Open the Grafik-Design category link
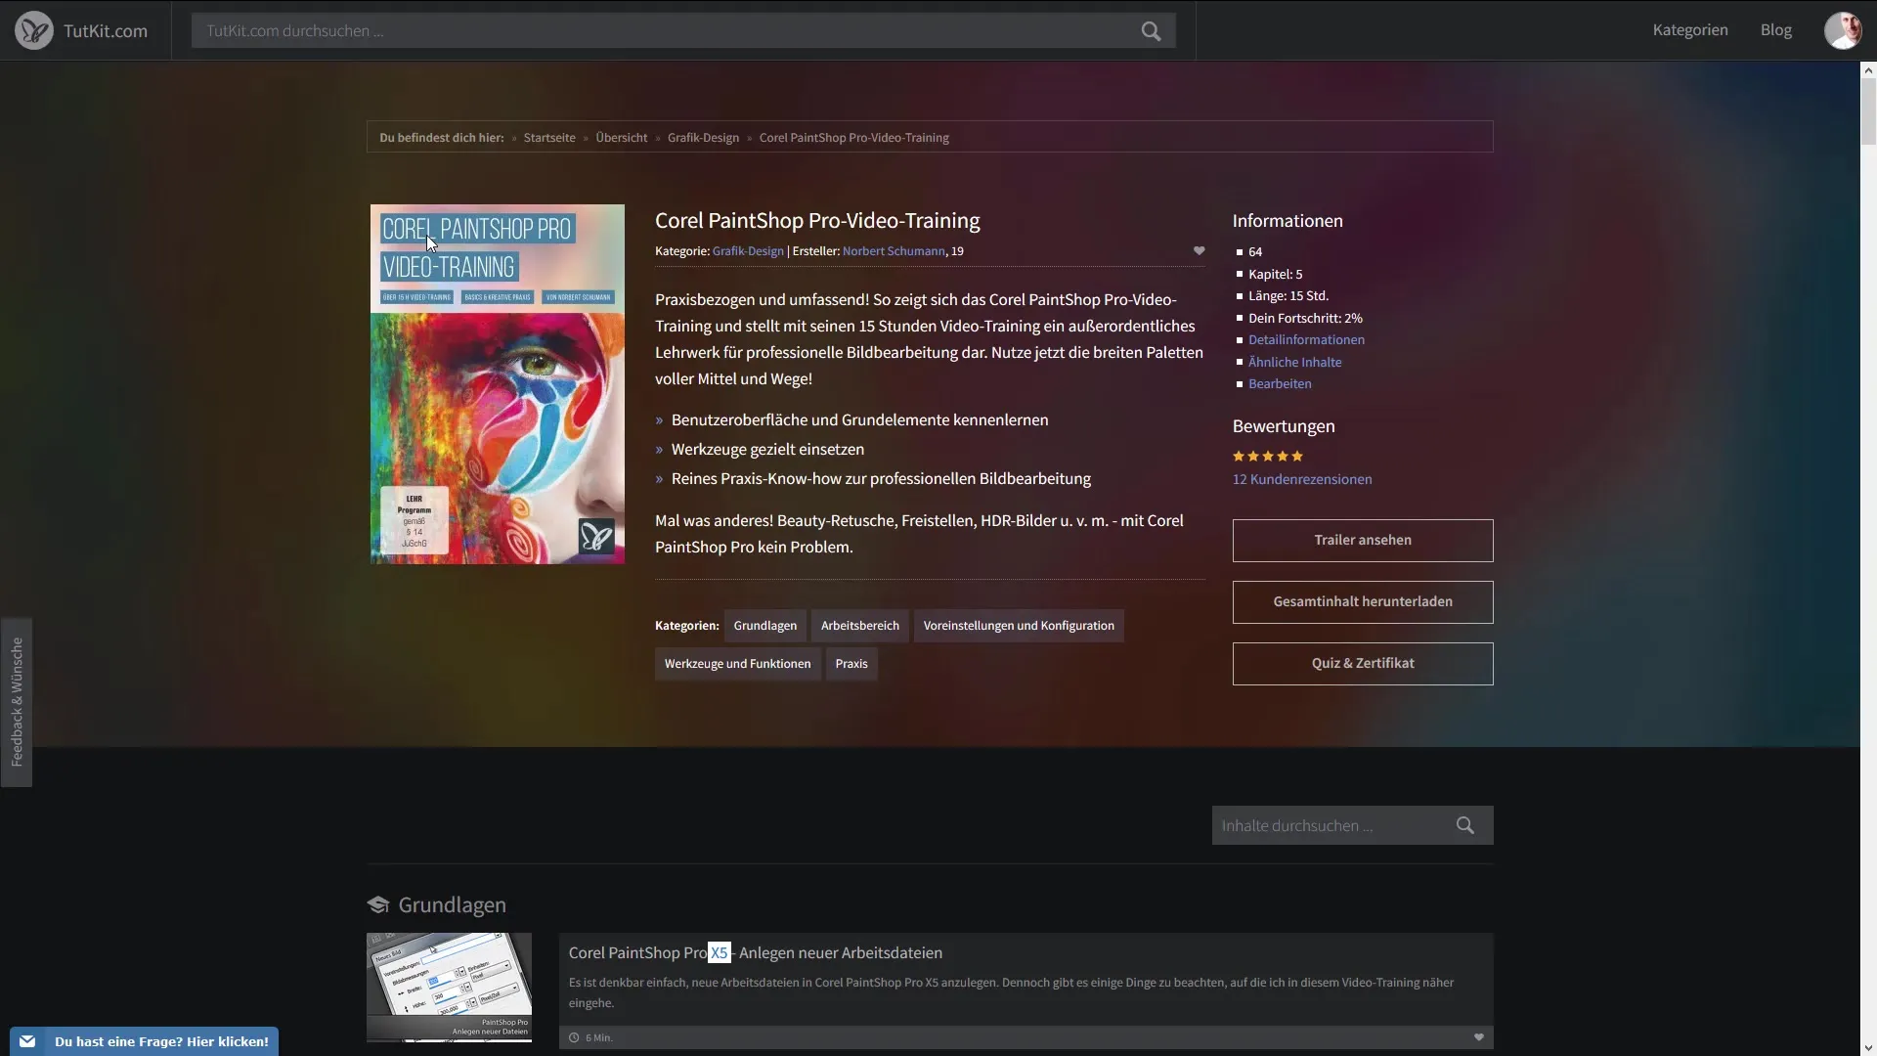Viewport: 1877px width, 1056px height. coord(748,251)
